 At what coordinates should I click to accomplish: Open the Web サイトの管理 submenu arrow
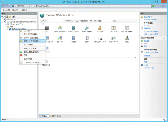44,48
